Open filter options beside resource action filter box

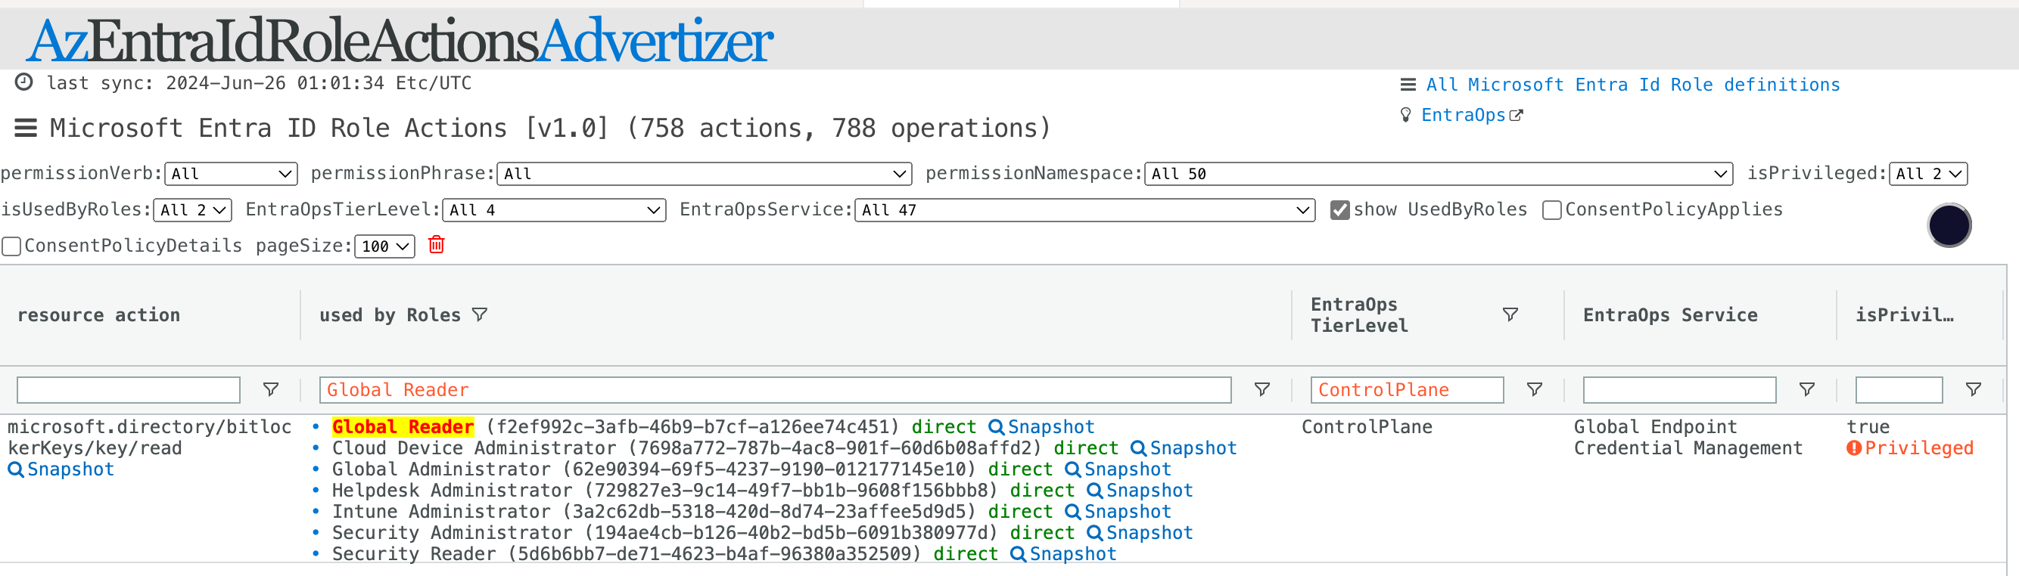[x=271, y=390]
